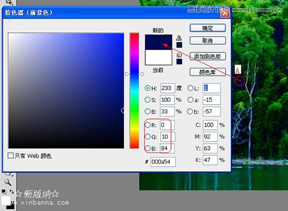This screenshot has height=211, width=288.
Task: Click the Y yellow percentage field
Action: (210, 148)
